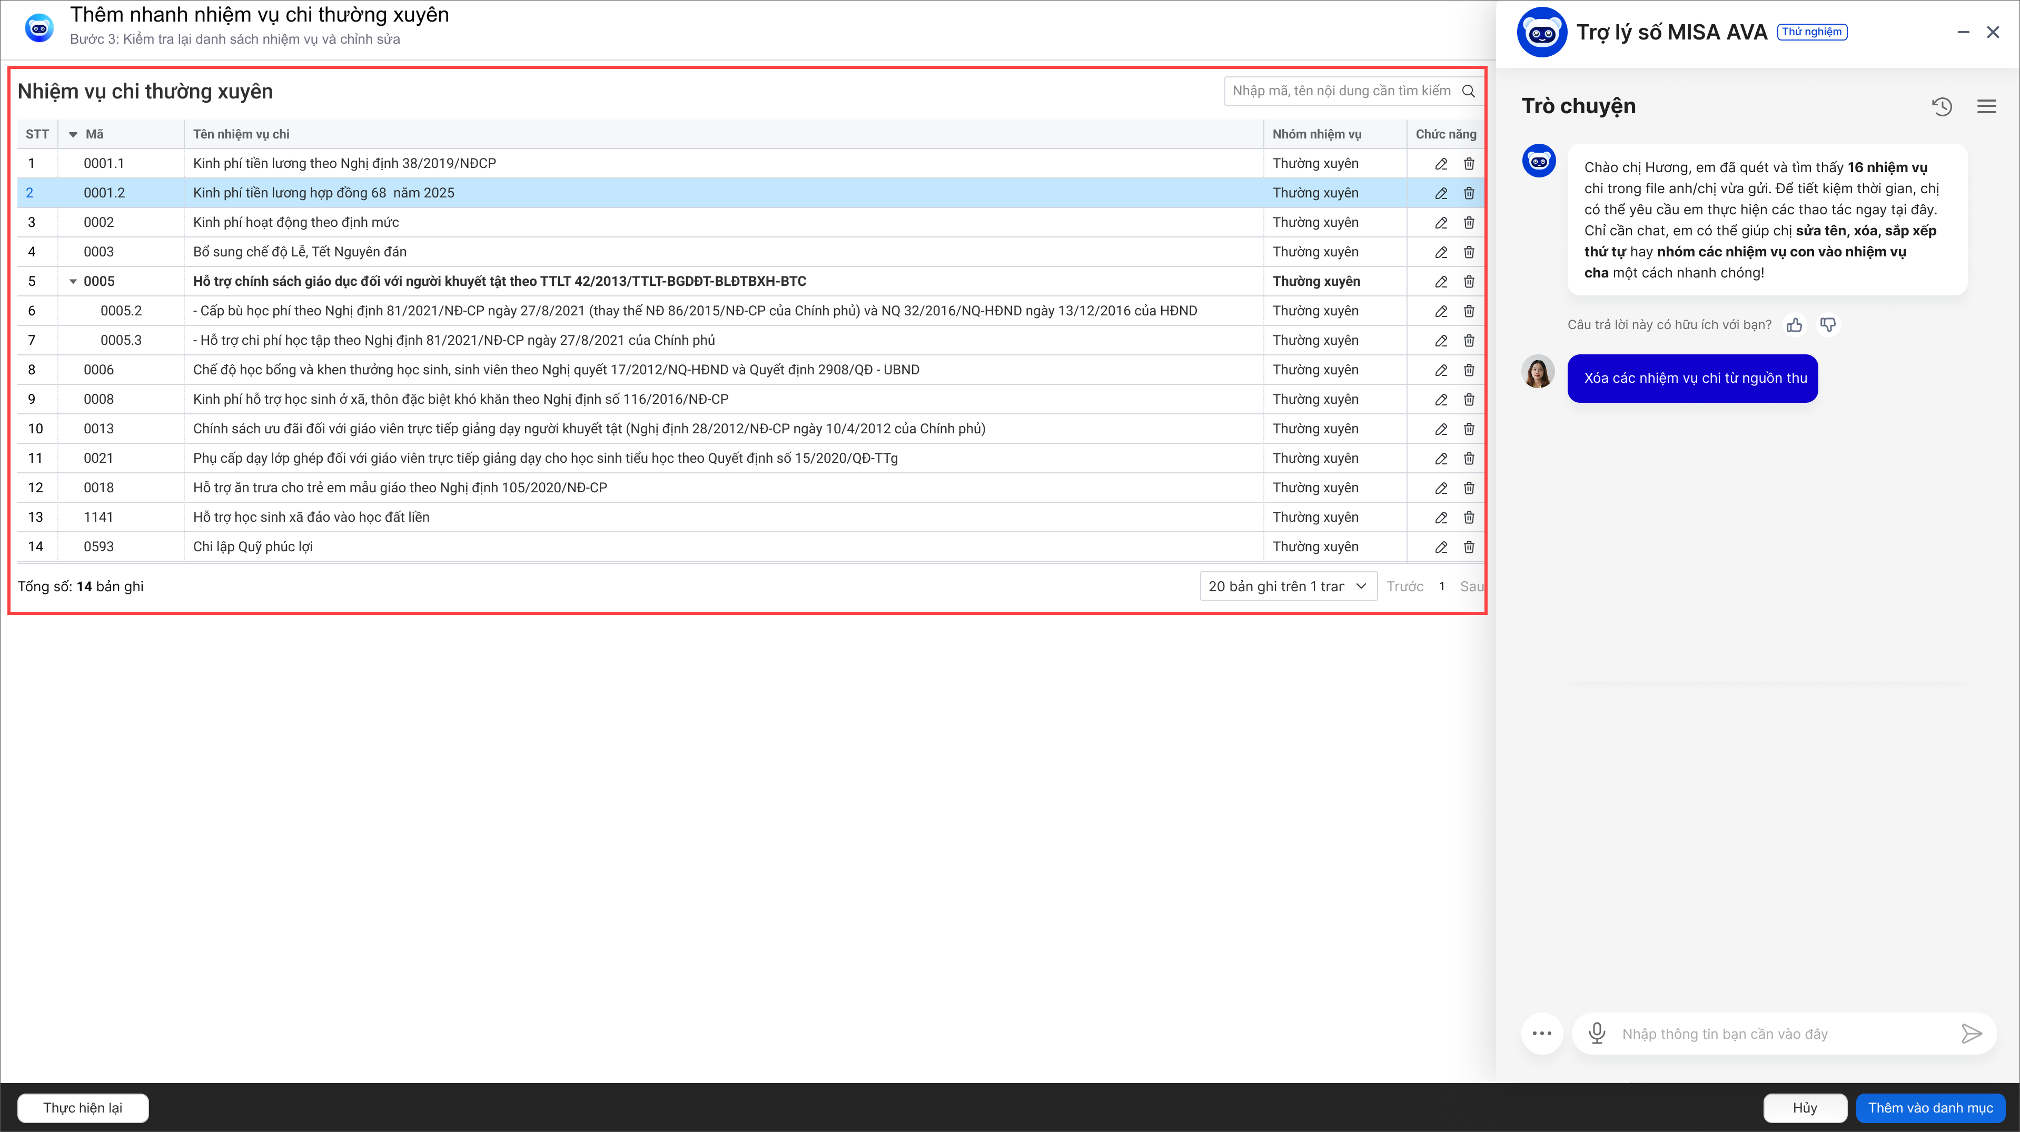Click search magnifier icon in table header
2020x1132 pixels.
1469,91
